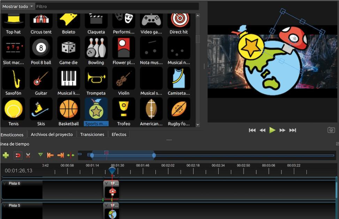Viewport: 339px width, 219px height.
Task: Open the Efectos tab
Action: pos(119,135)
